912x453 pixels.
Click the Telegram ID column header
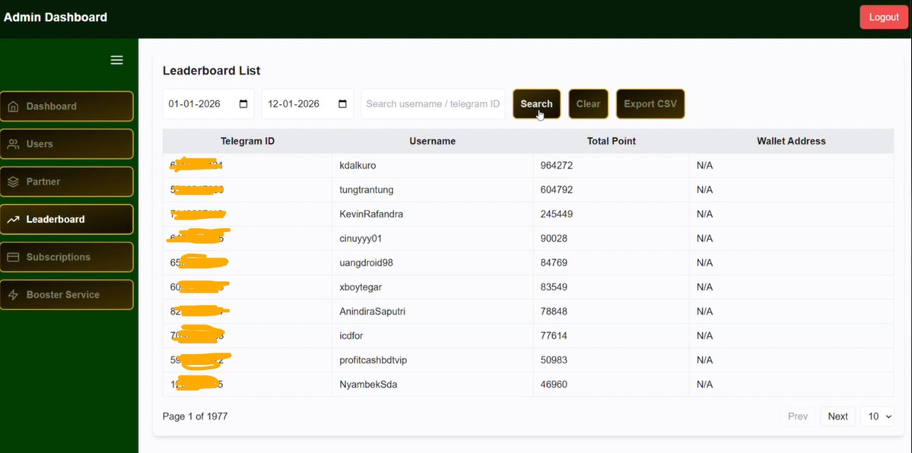[247, 141]
